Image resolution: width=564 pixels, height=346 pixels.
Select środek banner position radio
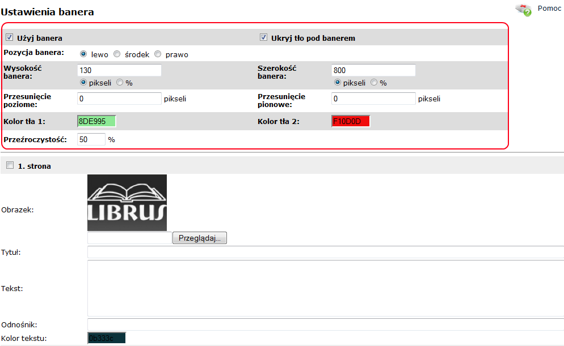click(x=117, y=54)
